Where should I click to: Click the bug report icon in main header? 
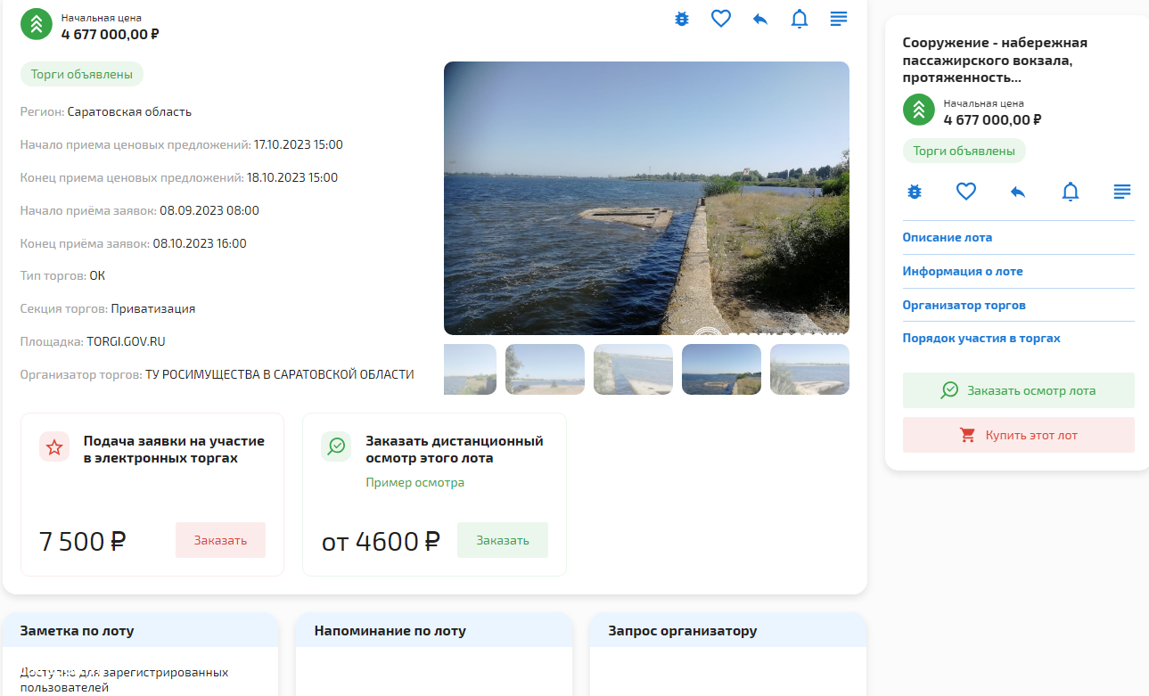pyautogui.click(x=682, y=19)
